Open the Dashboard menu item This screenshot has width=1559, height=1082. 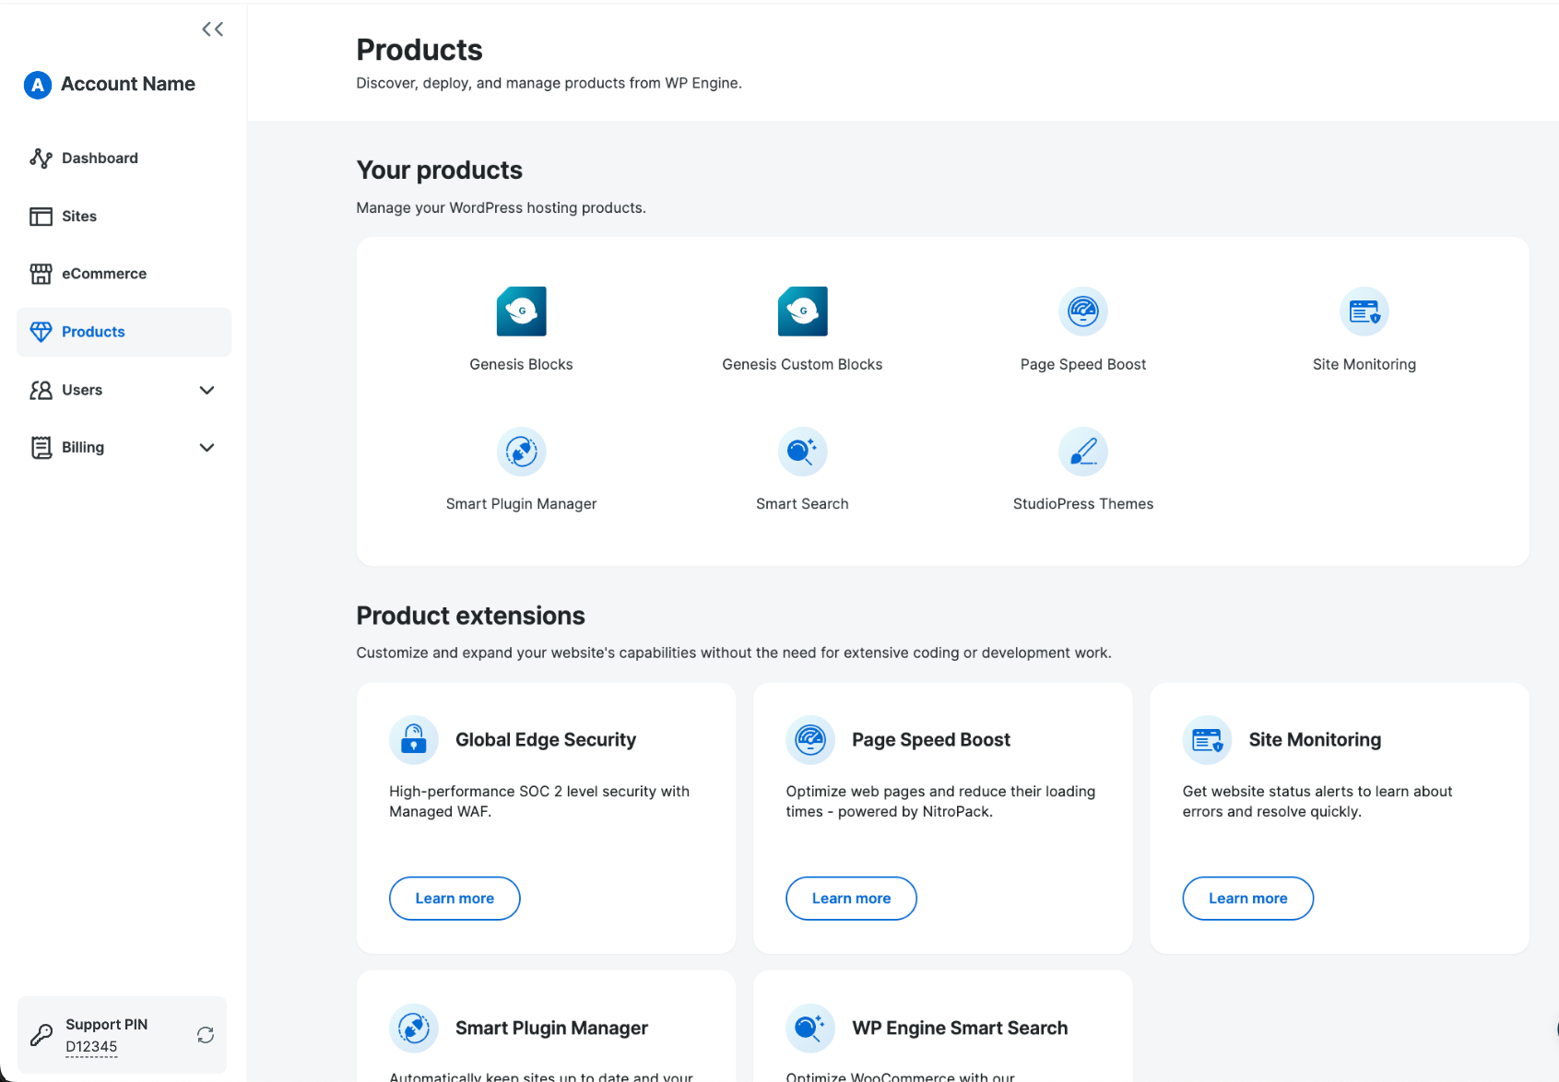(99, 158)
